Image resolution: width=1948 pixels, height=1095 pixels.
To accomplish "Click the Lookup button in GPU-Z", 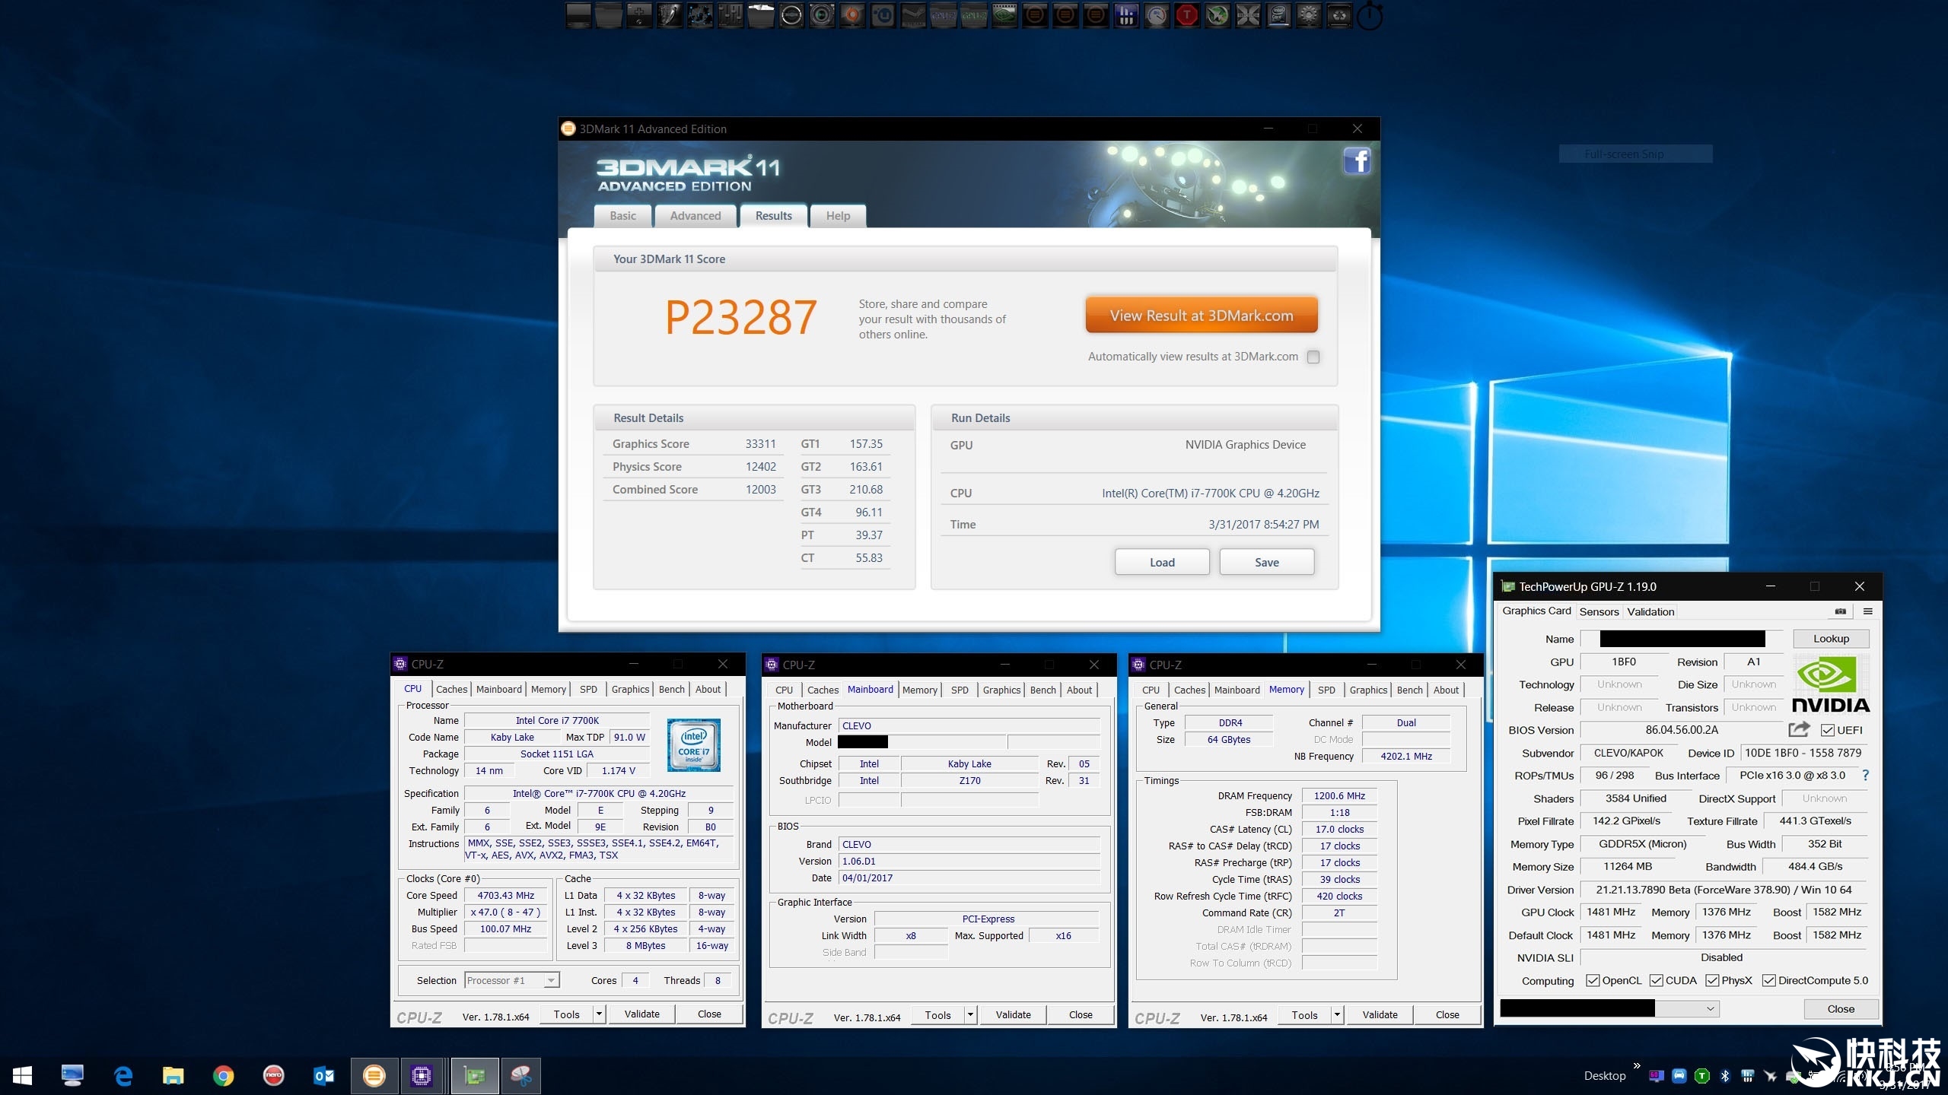I will (1830, 639).
